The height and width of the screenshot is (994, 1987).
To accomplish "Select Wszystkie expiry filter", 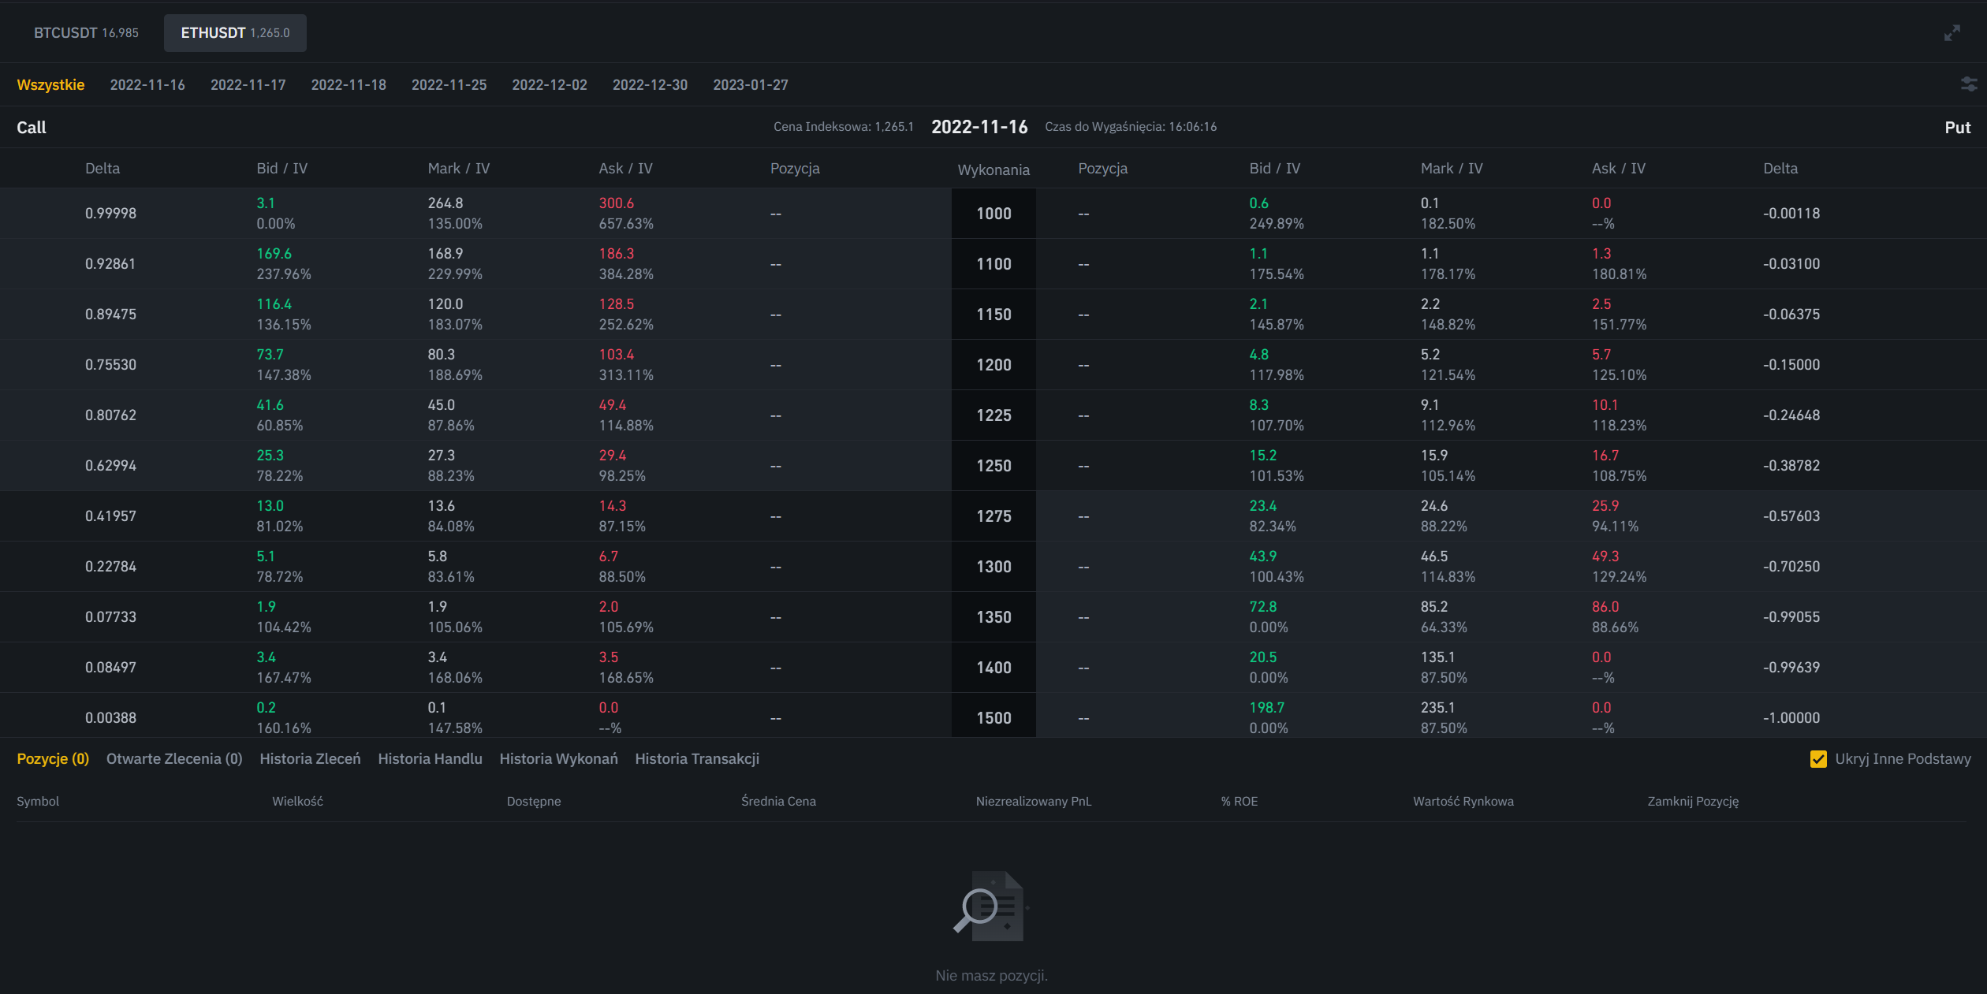I will coord(50,84).
